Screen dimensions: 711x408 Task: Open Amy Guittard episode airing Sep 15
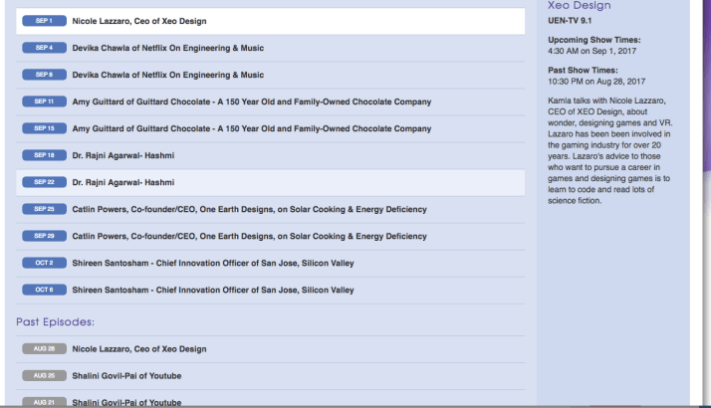251,128
